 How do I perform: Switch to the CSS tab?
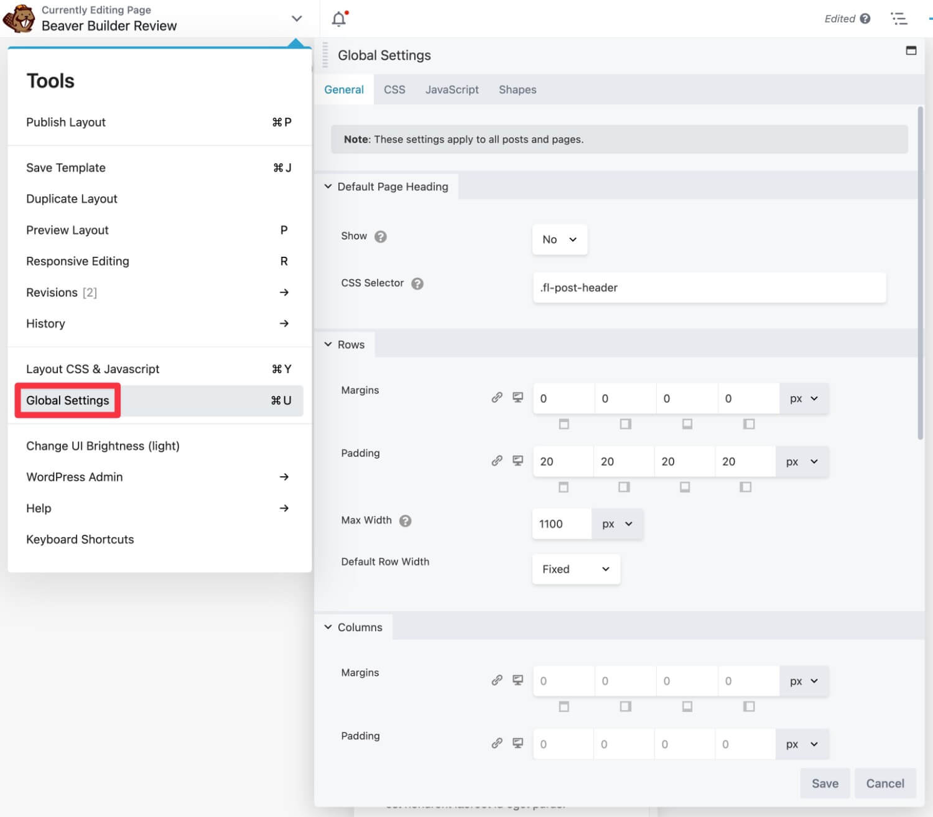point(394,90)
